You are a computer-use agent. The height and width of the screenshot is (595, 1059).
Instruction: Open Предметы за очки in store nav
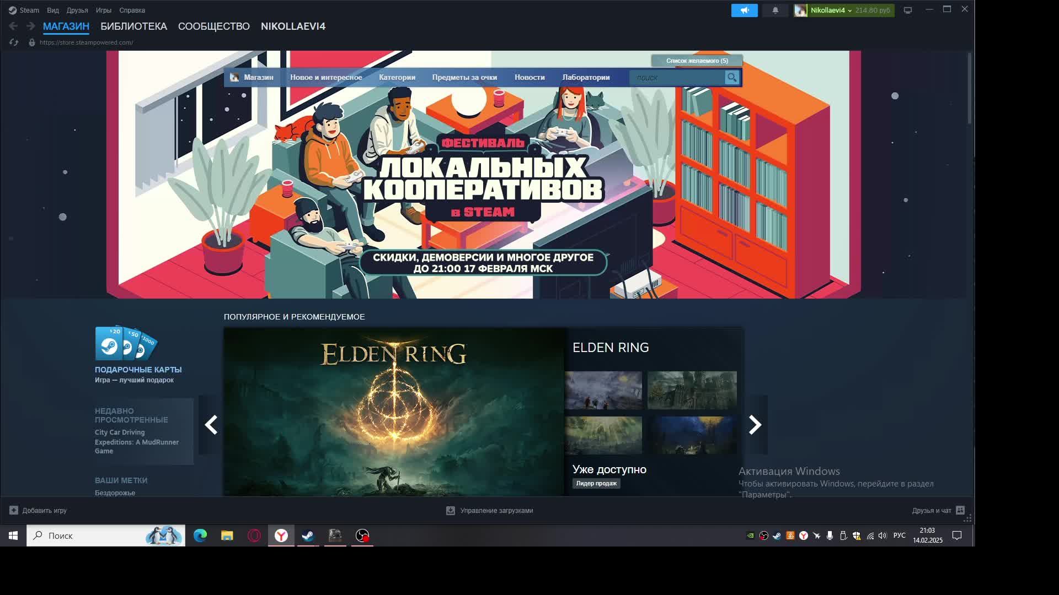[464, 78]
